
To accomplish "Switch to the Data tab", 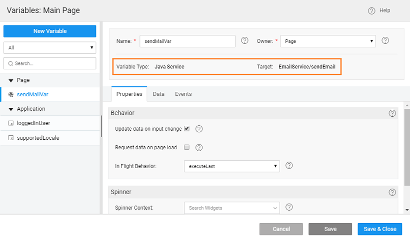I will tap(158, 94).
